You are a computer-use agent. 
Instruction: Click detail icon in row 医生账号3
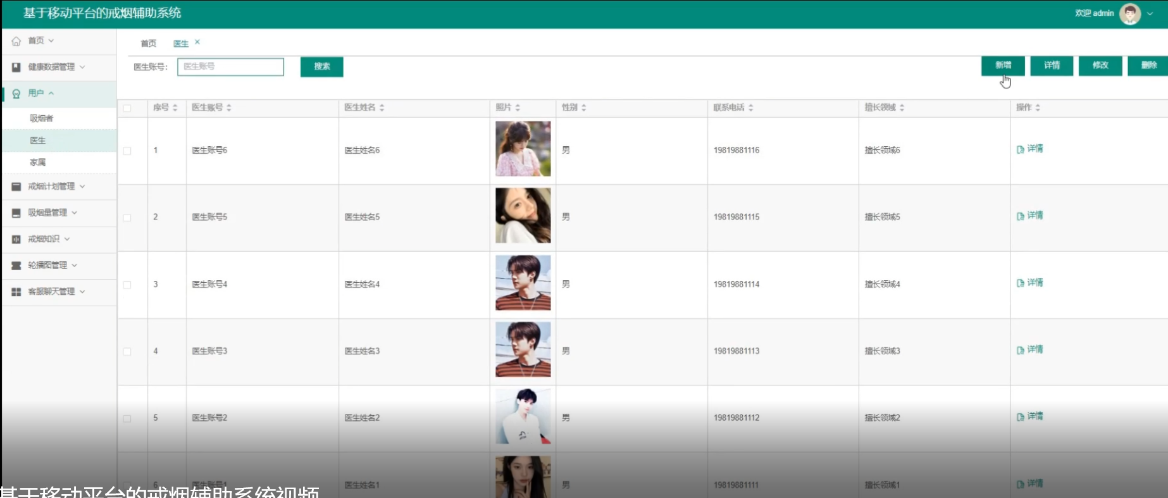pos(1021,350)
